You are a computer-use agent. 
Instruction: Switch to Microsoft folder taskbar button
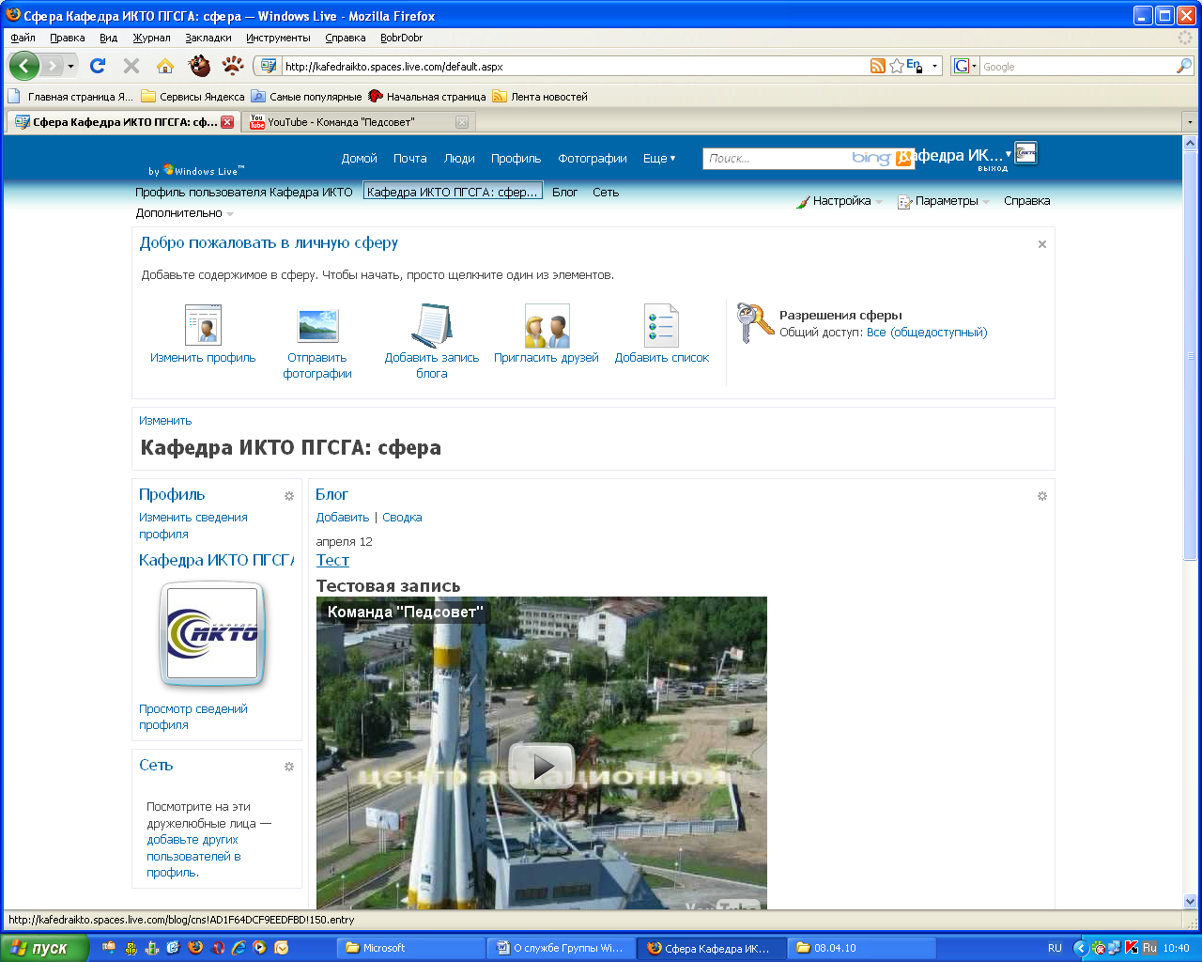tap(410, 948)
